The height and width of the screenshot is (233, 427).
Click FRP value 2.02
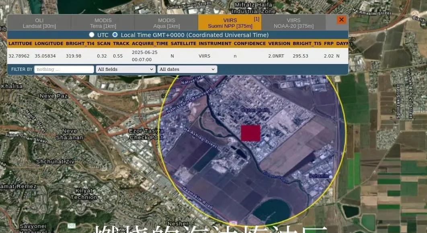tap(328, 56)
